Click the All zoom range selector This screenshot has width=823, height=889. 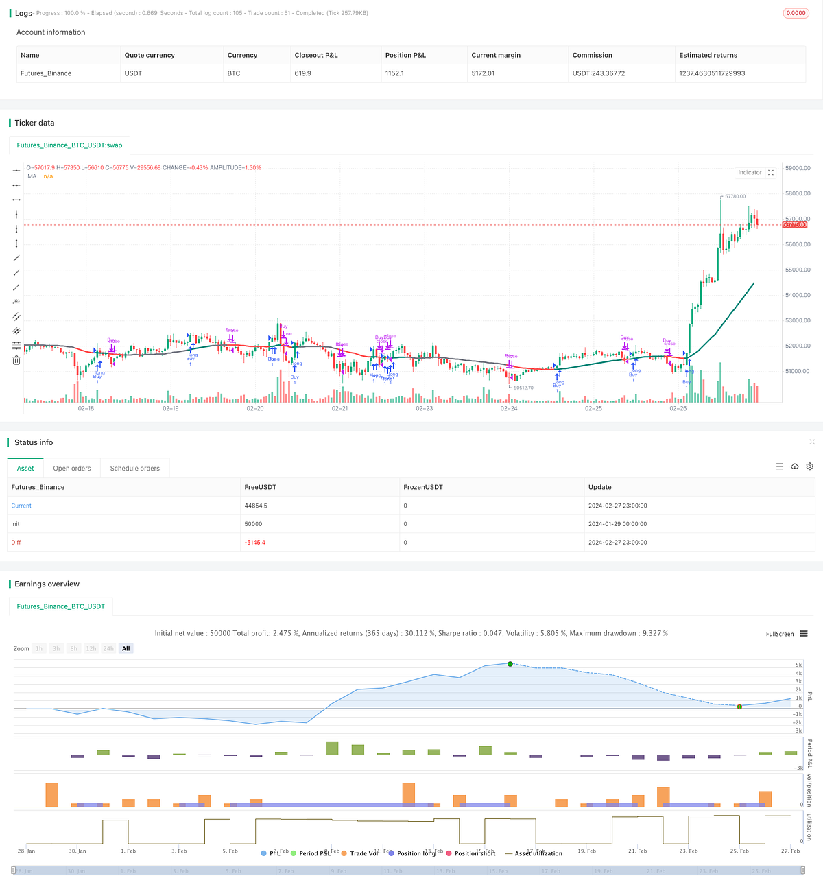coord(126,648)
